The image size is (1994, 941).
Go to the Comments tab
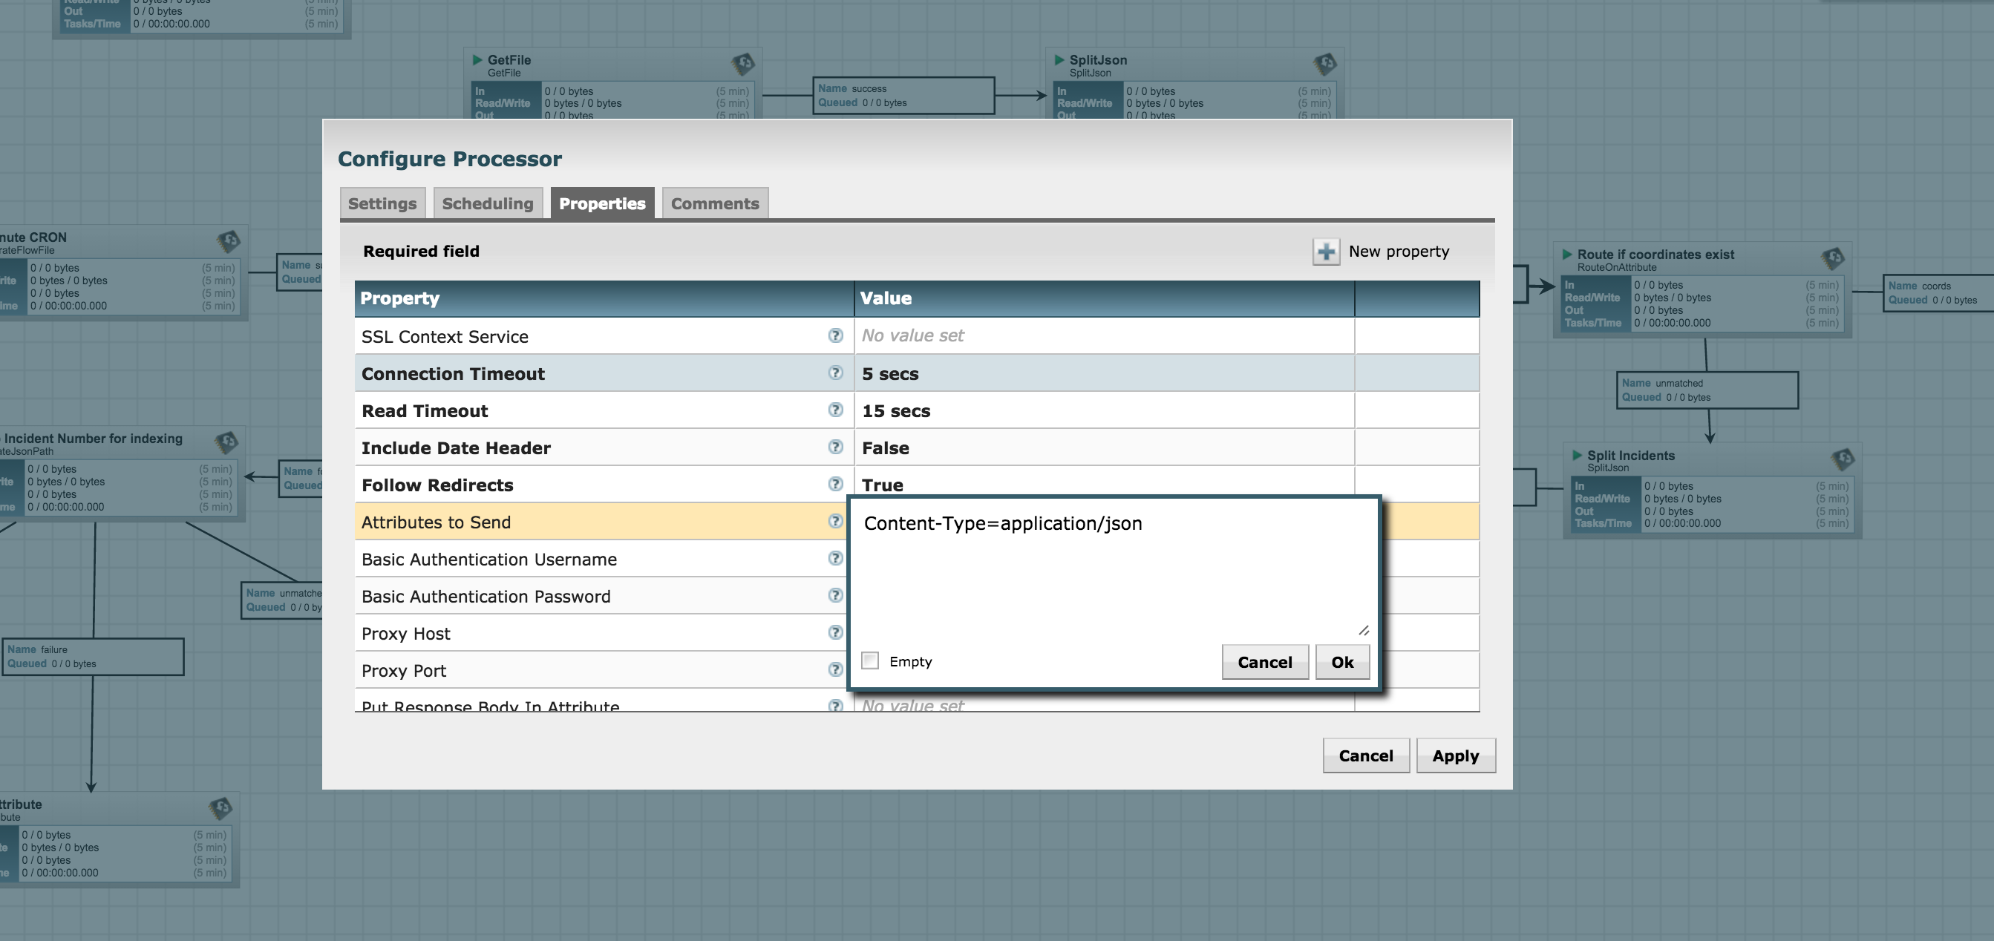click(714, 203)
